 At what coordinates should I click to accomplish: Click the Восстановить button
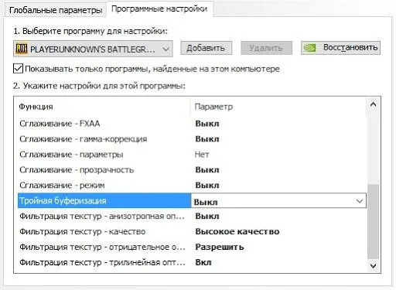[340, 48]
